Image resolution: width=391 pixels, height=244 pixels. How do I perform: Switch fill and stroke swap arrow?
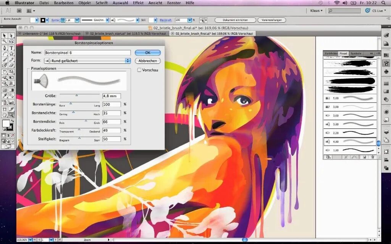coord(13,121)
